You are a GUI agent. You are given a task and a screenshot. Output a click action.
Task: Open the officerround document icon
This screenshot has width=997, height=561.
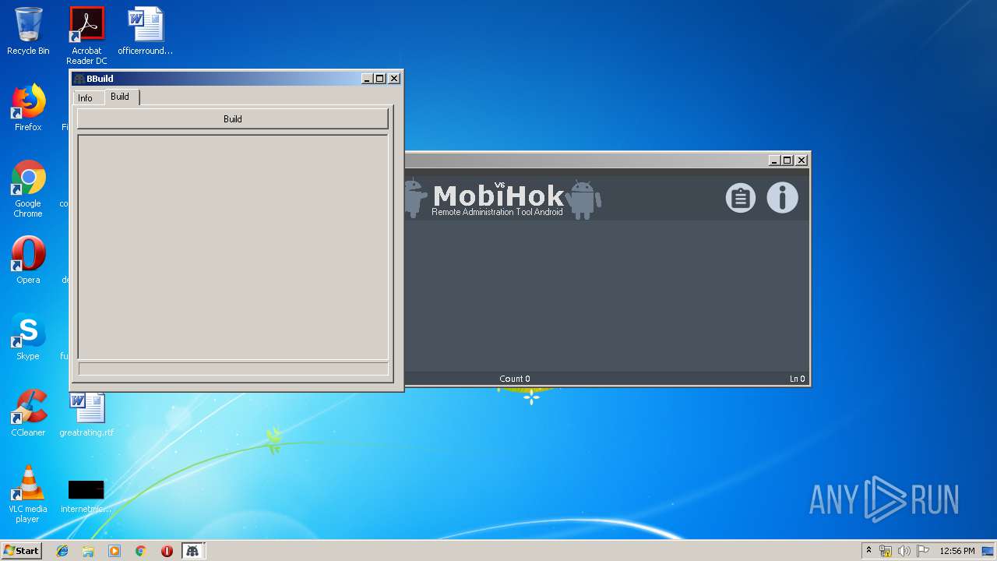click(x=146, y=31)
